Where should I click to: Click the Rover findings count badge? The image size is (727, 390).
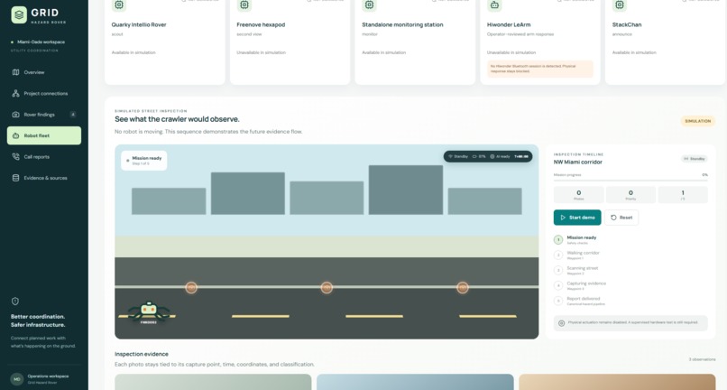pyautogui.click(x=73, y=115)
